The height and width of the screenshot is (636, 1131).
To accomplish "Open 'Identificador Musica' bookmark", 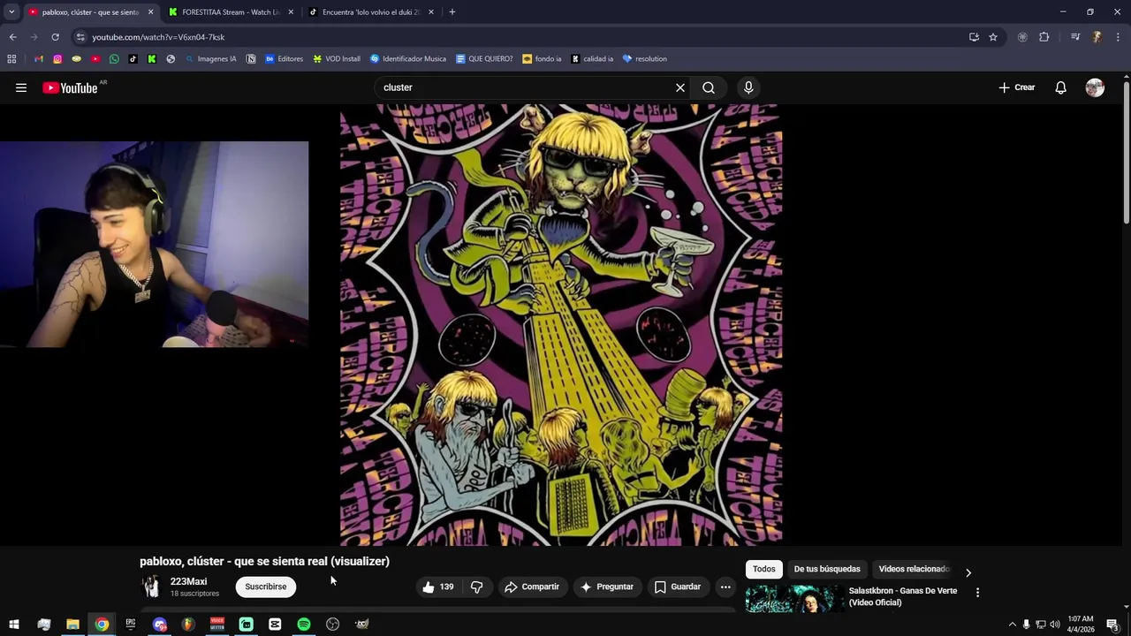I will pyautogui.click(x=408, y=59).
